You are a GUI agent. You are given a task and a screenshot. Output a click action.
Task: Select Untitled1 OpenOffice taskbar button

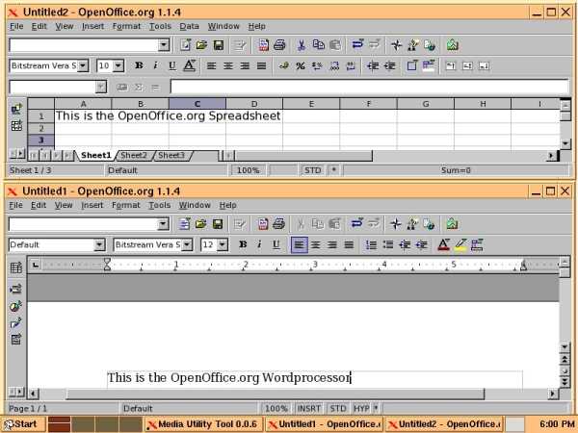tap(324, 424)
